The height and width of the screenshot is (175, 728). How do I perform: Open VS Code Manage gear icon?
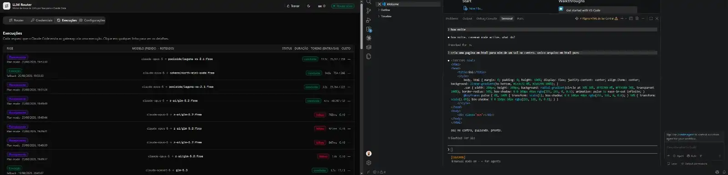click(x=369, y=163)
